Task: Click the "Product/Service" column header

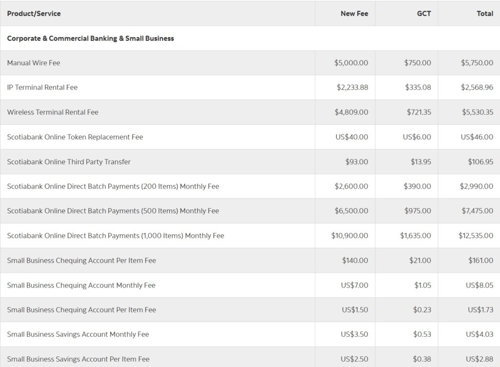Action: [x=34, y=13]
